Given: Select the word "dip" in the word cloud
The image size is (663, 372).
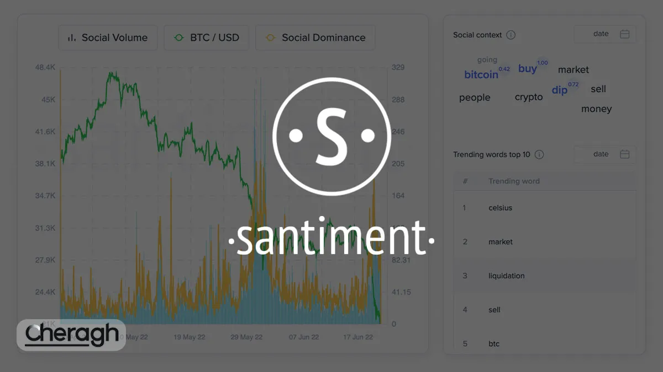Looking at the screenshot, I should [559, 90].
